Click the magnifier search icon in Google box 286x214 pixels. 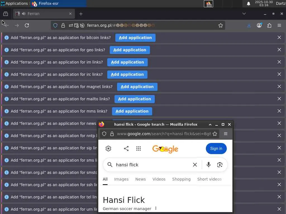click(x=110, y=165)
